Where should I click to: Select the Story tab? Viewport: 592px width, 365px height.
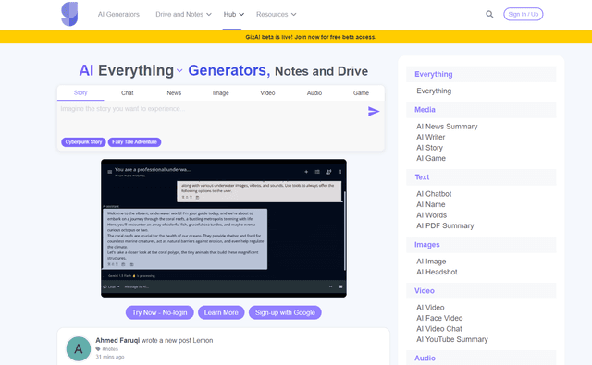(x=80, y=92)
